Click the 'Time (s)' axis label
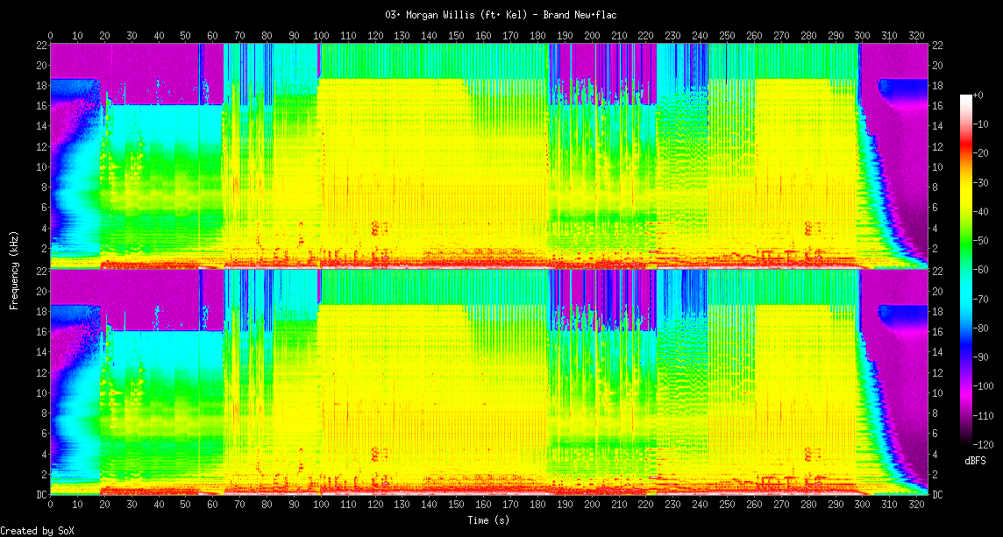Image resolution: width=1003 pixels, height=537 pixels. tap(489, 520)
